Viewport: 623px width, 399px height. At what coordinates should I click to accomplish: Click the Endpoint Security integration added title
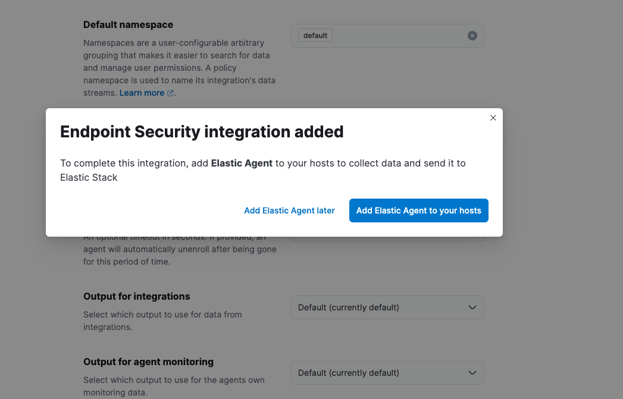202,132
